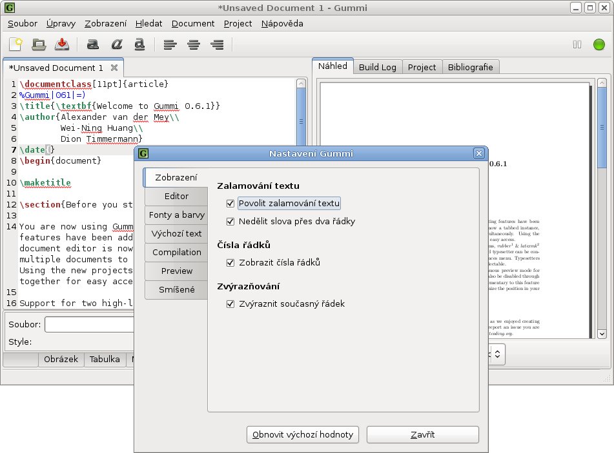Open the Hledat menu
Viewport: 614px width, 453px height.
[x=148, y=23]
